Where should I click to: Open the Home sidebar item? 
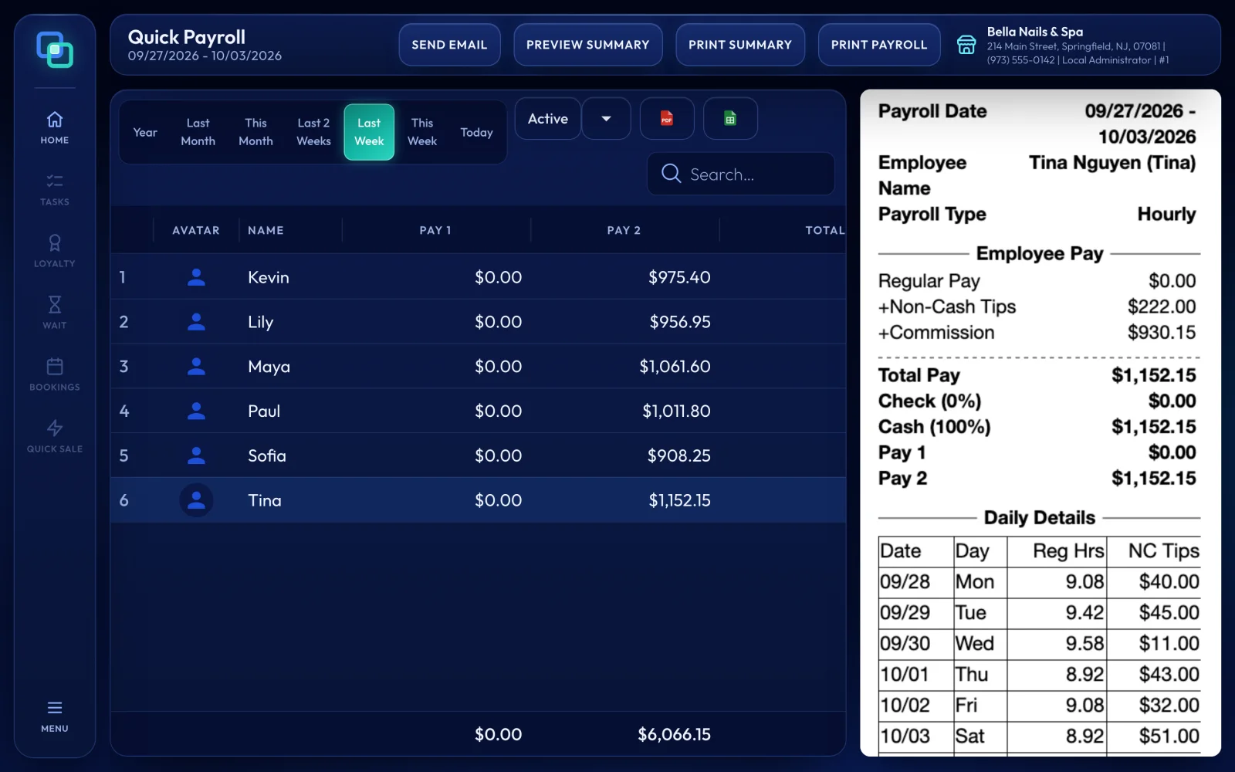coord(55,128)
